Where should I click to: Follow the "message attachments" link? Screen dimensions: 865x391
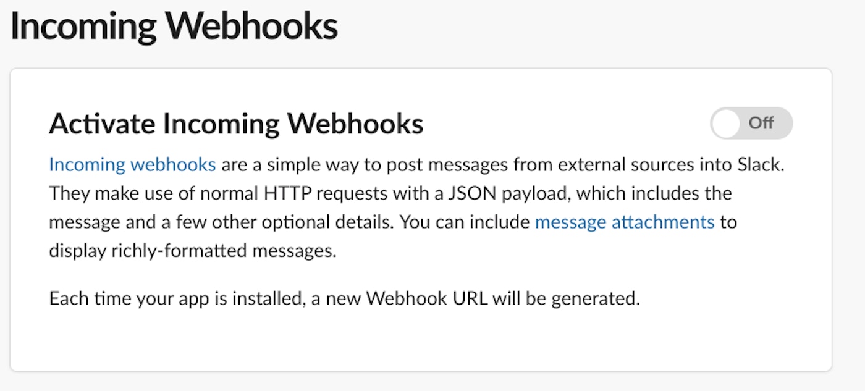pyautogui.click(x=624, y=222)
